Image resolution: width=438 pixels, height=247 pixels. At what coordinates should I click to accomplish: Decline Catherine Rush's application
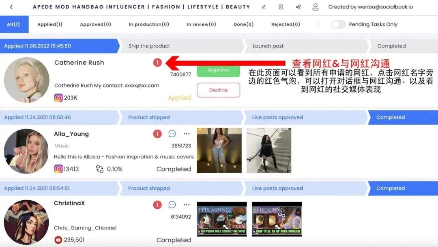(218, 90)
